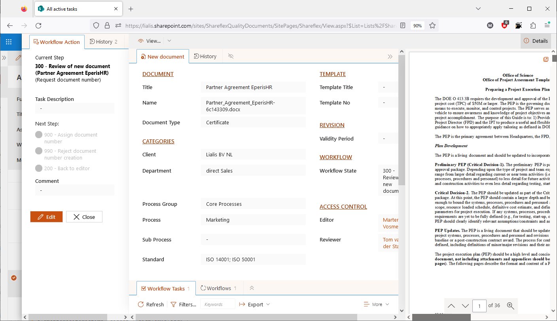Viewport: 557px width, 321px height.
Task: Click the 'ISO 14001; ISO 50001' value
Action: (x=231, y=259)
